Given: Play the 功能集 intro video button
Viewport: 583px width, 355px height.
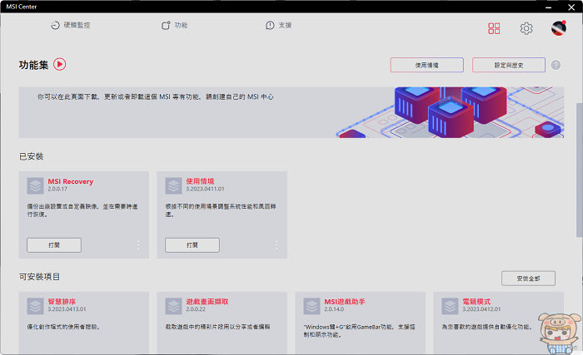Looking at the screenshot, I should 59,64.
